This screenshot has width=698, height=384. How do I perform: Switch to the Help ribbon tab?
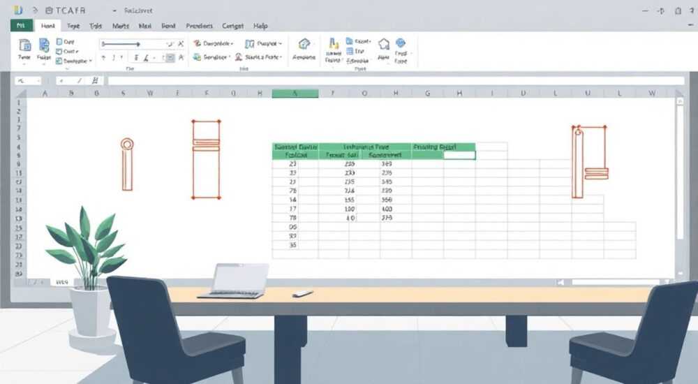coord(260,26)
